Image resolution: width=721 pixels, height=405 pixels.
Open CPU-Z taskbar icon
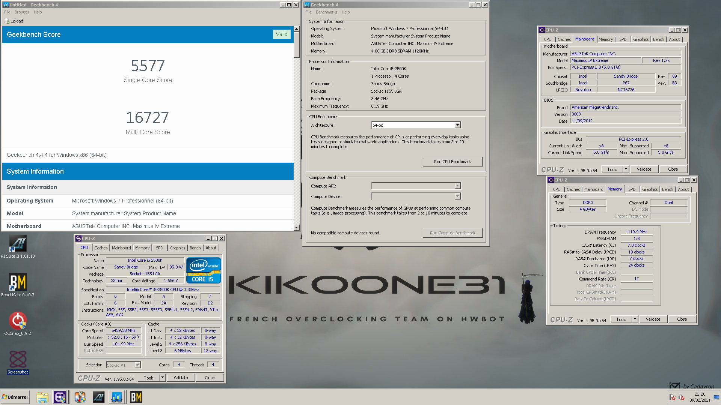coord(60,397)
